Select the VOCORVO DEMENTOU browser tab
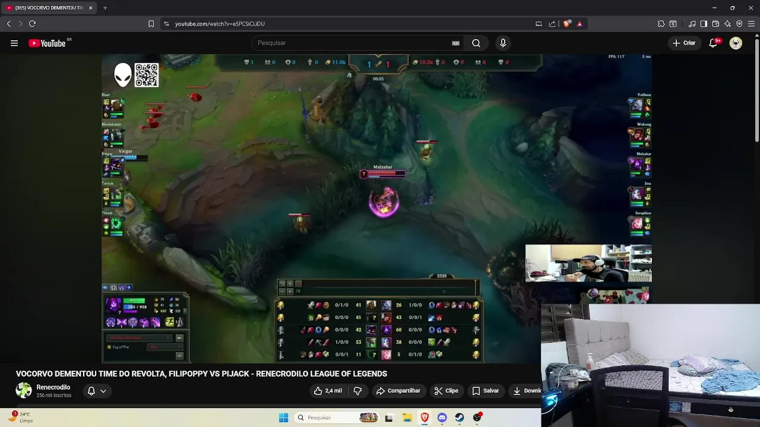 [x=47, y=8]
